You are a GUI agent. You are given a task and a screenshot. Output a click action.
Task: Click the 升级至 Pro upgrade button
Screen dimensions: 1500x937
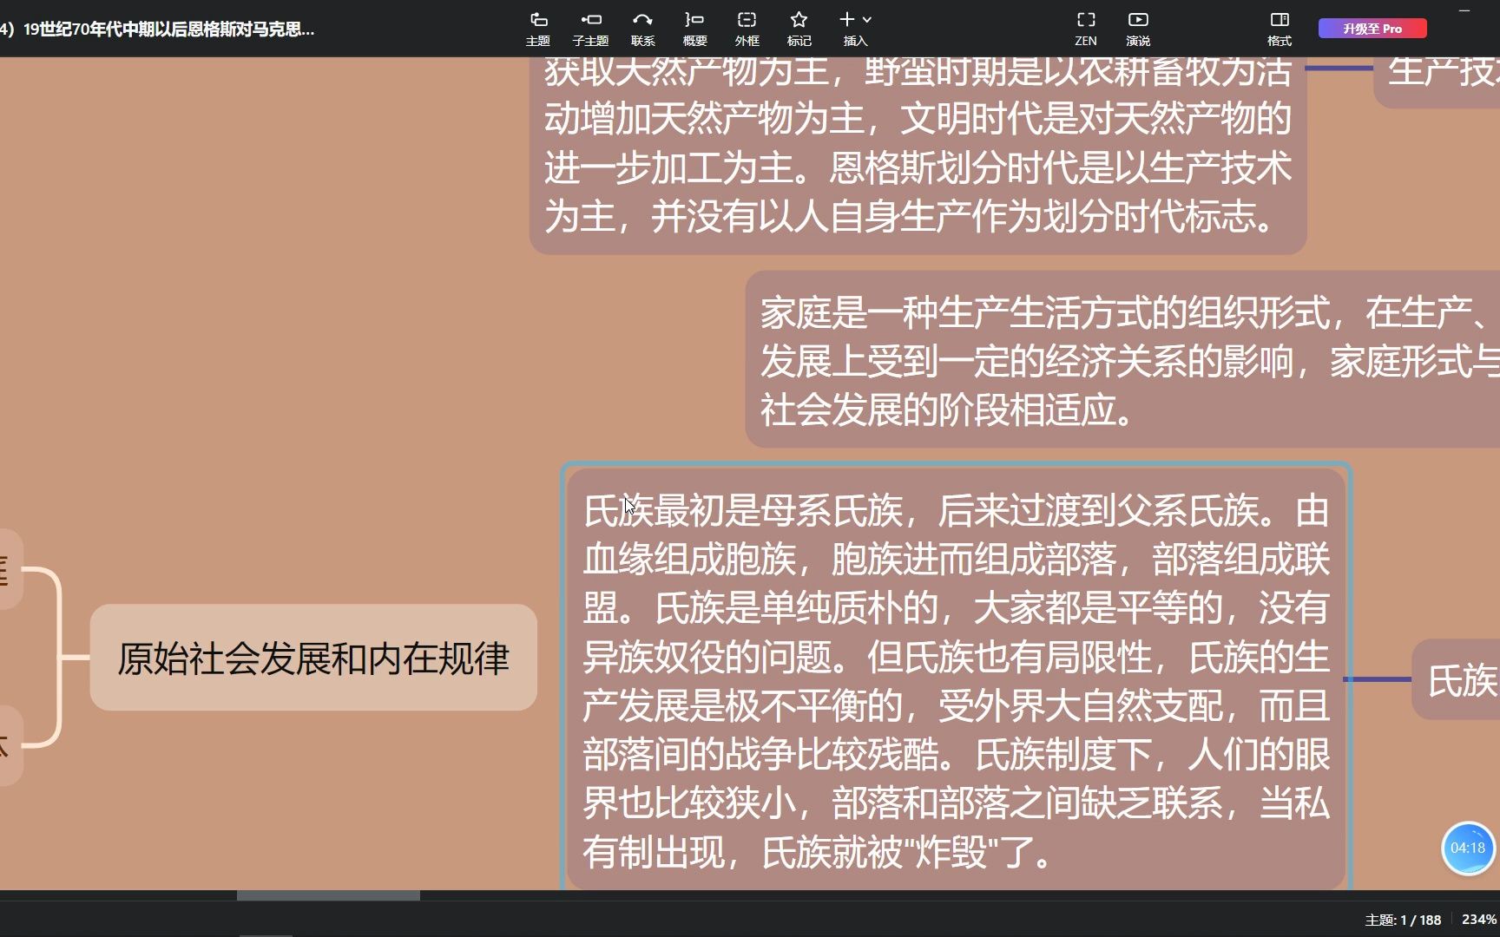click(x=1372, y=29)
